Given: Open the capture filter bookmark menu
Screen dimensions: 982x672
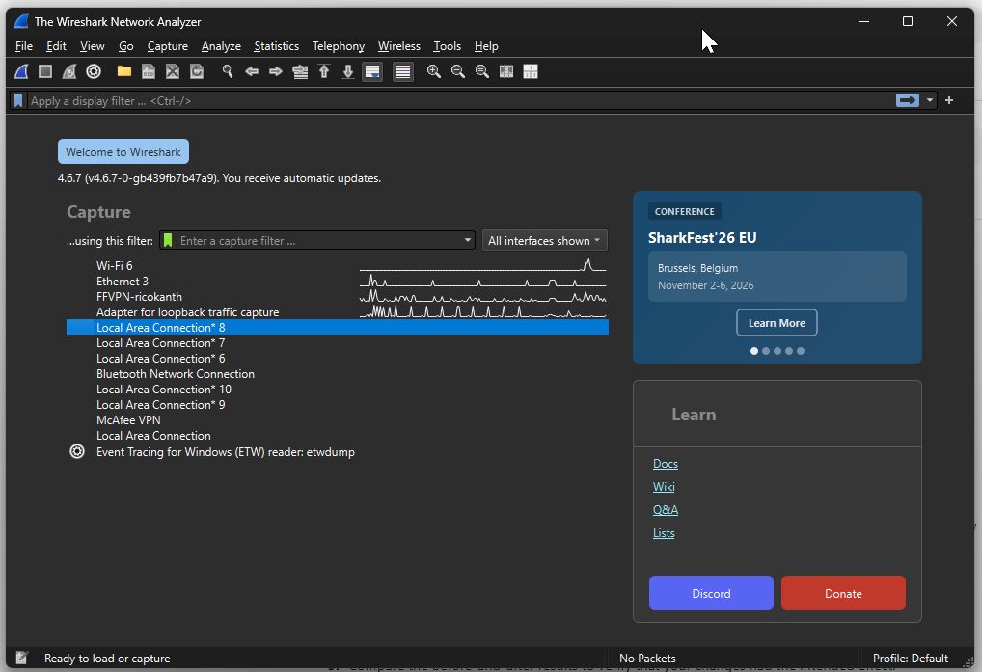Looking at the screenshot, I should (168, 240).
